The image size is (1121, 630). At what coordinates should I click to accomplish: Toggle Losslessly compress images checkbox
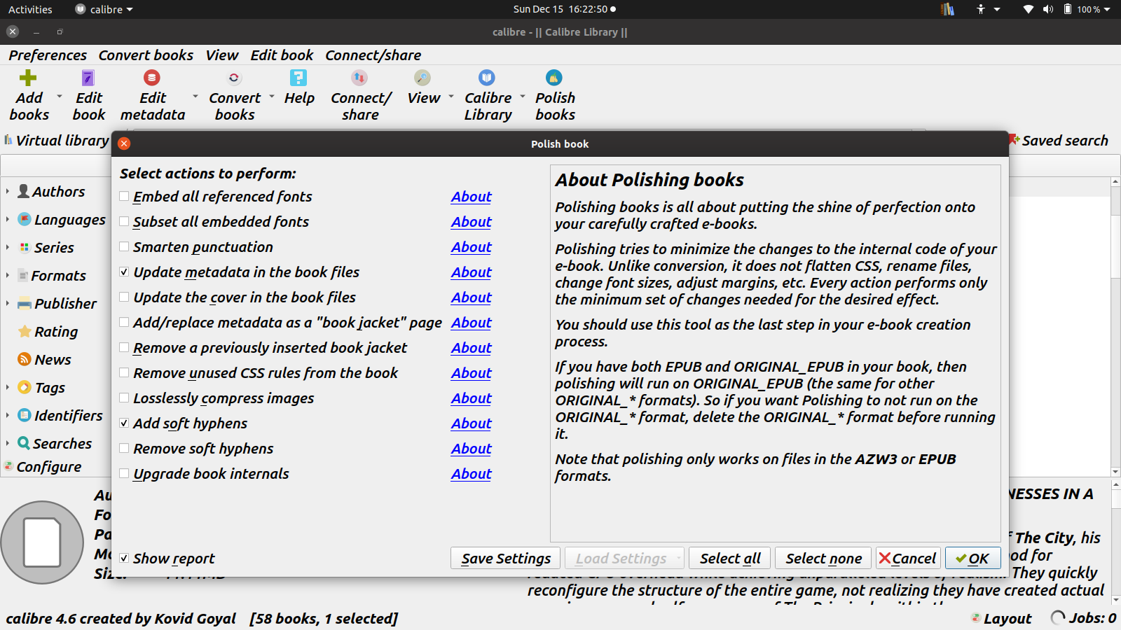124,398
